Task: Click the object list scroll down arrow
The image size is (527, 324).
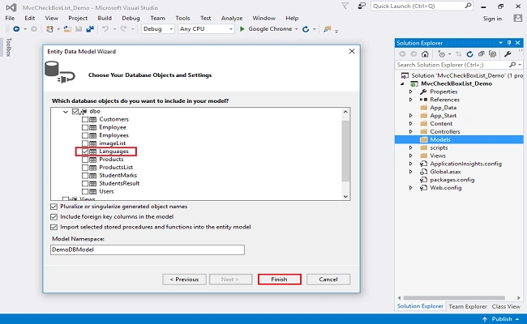Action: click(345, 196)
